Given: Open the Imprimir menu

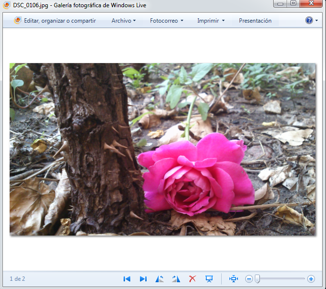Looking at the screenshot, I should pyautogui.click(x=211, y=21).
